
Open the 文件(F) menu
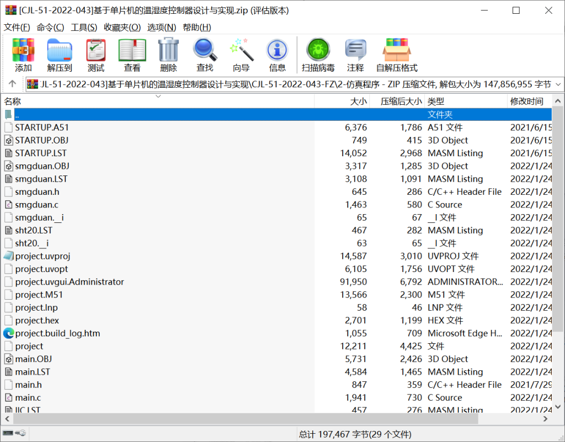click(x=17, y=27)
